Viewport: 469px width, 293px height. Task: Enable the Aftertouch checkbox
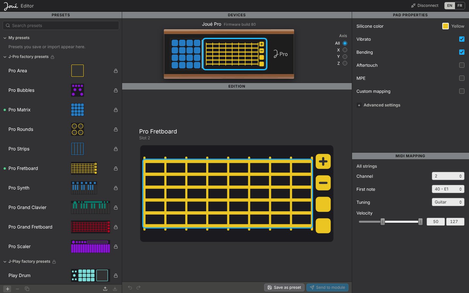(462, 65)
